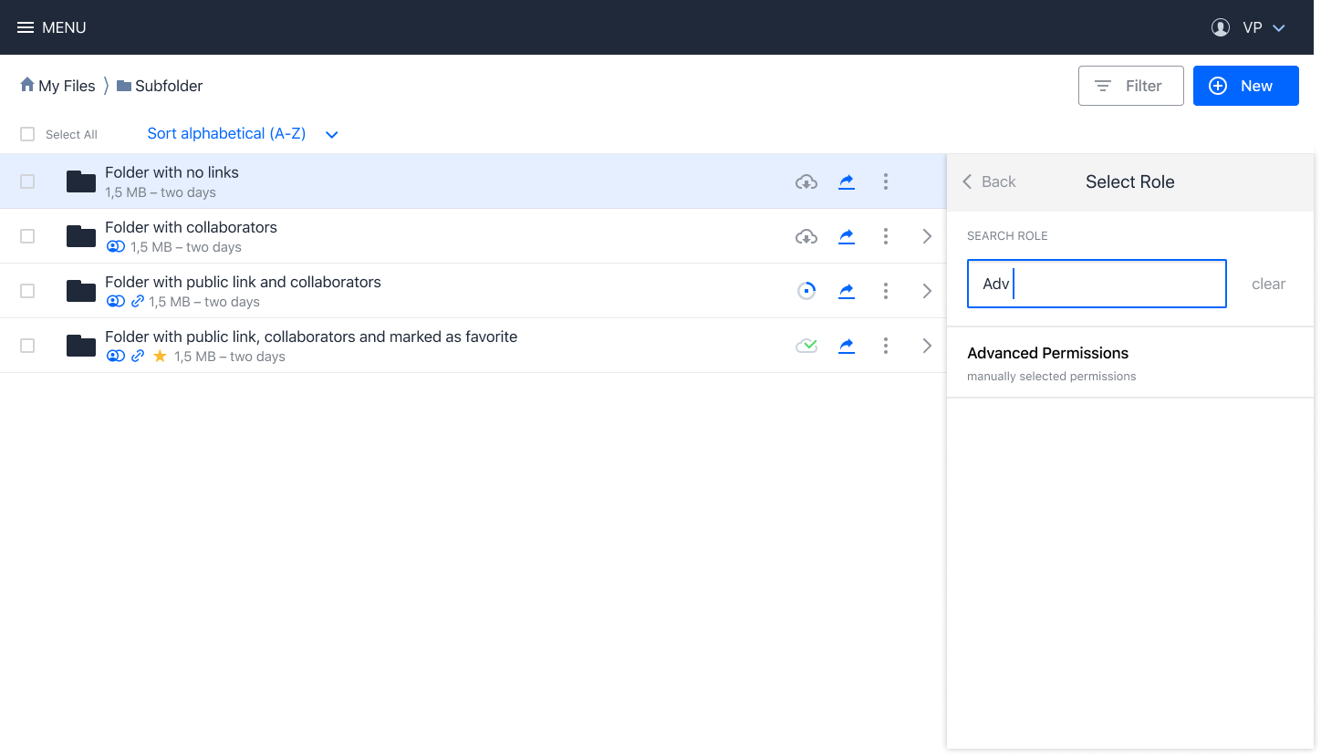Open the hamburger MENU icon
This screenshot has width=1321, height=756.
pos(26,27)
